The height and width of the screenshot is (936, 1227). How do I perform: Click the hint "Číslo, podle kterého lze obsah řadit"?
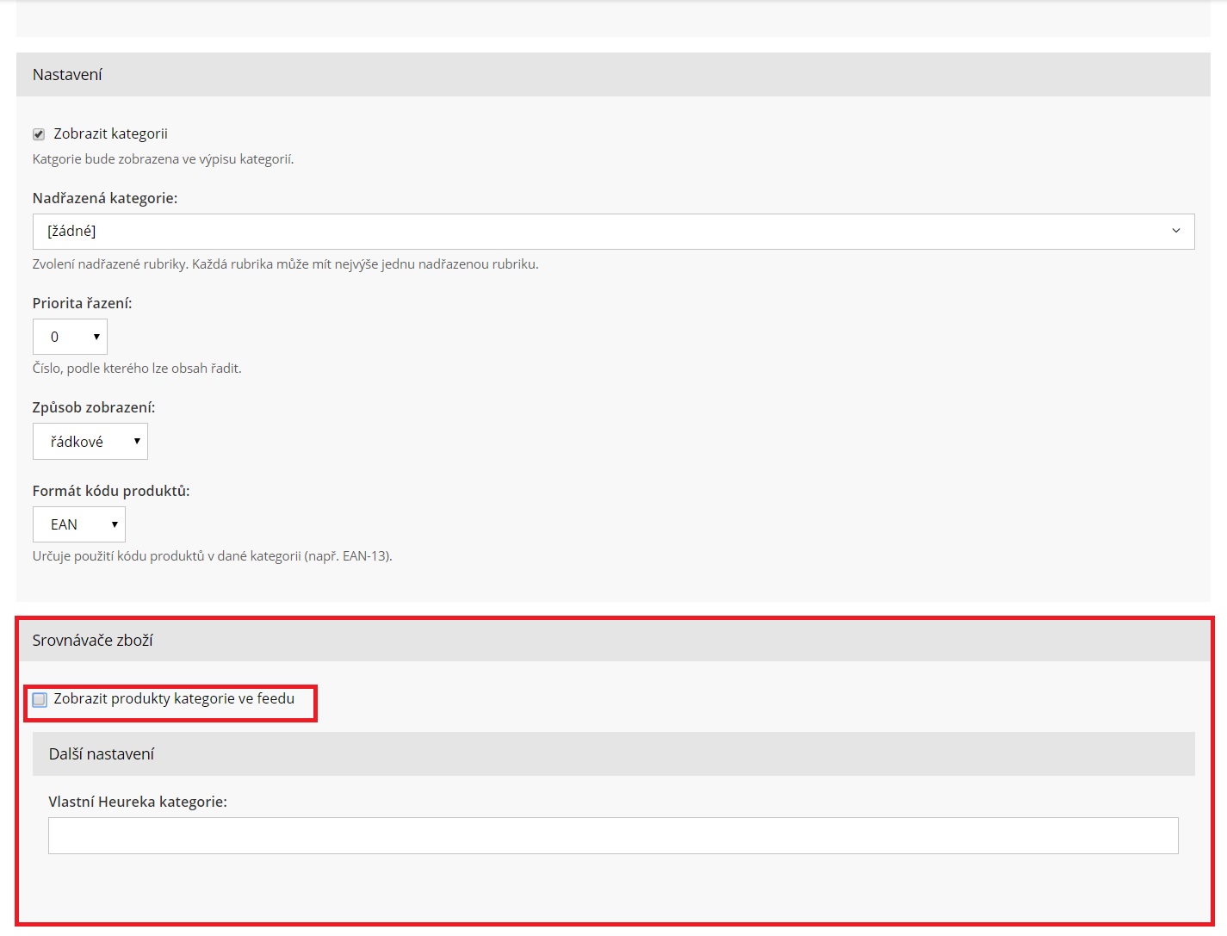tap(137, 369)
